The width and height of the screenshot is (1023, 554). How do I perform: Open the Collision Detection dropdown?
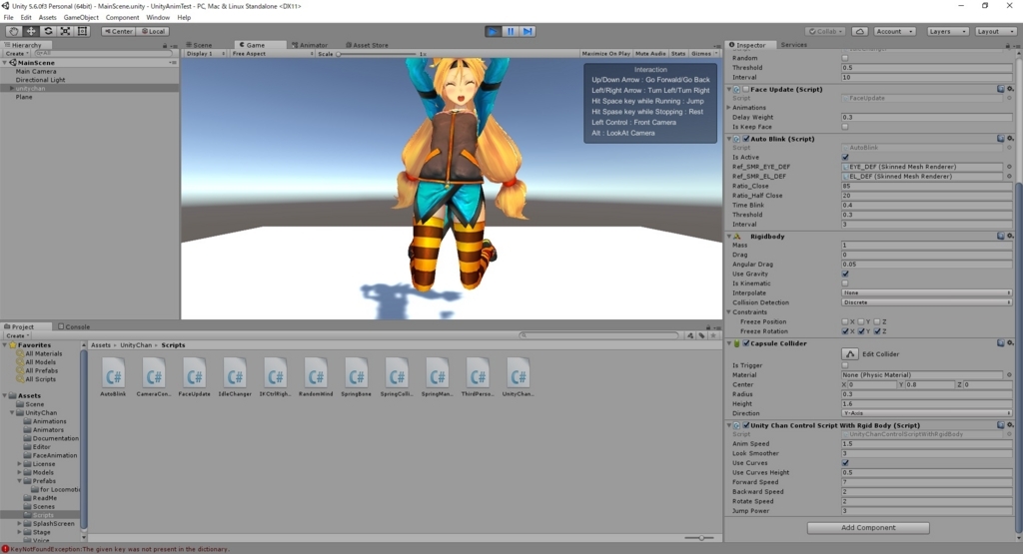[926, 302]
